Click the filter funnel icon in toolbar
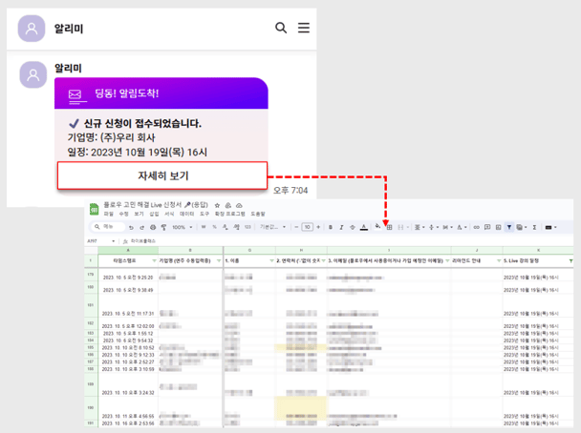Screen dimensions: 581x433 pyautogui.click(x=508, y=227)
